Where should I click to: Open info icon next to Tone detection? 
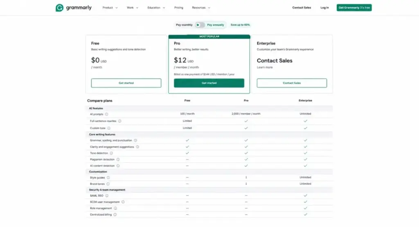(x=111, y=153)
